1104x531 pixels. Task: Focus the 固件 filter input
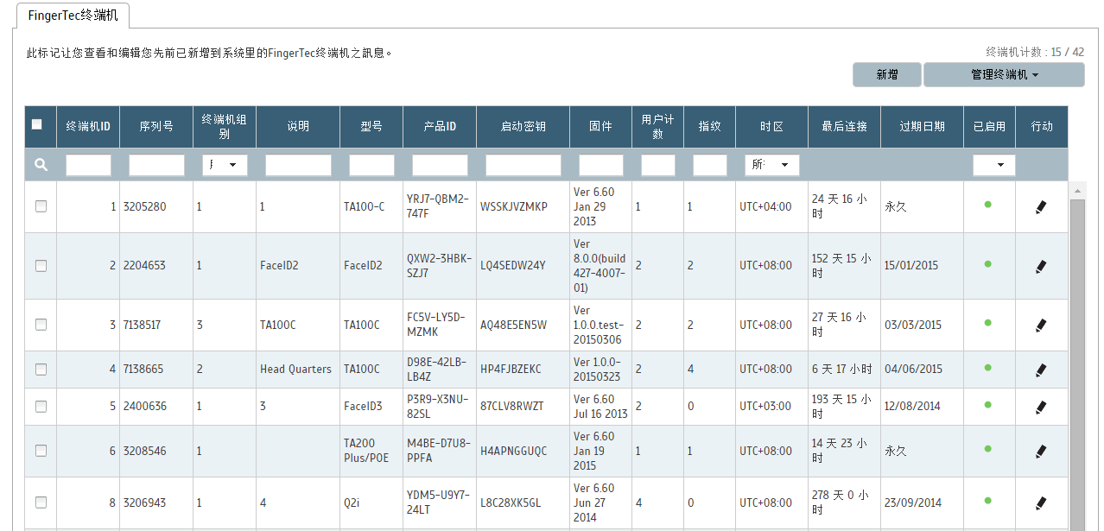pos(600,165)
